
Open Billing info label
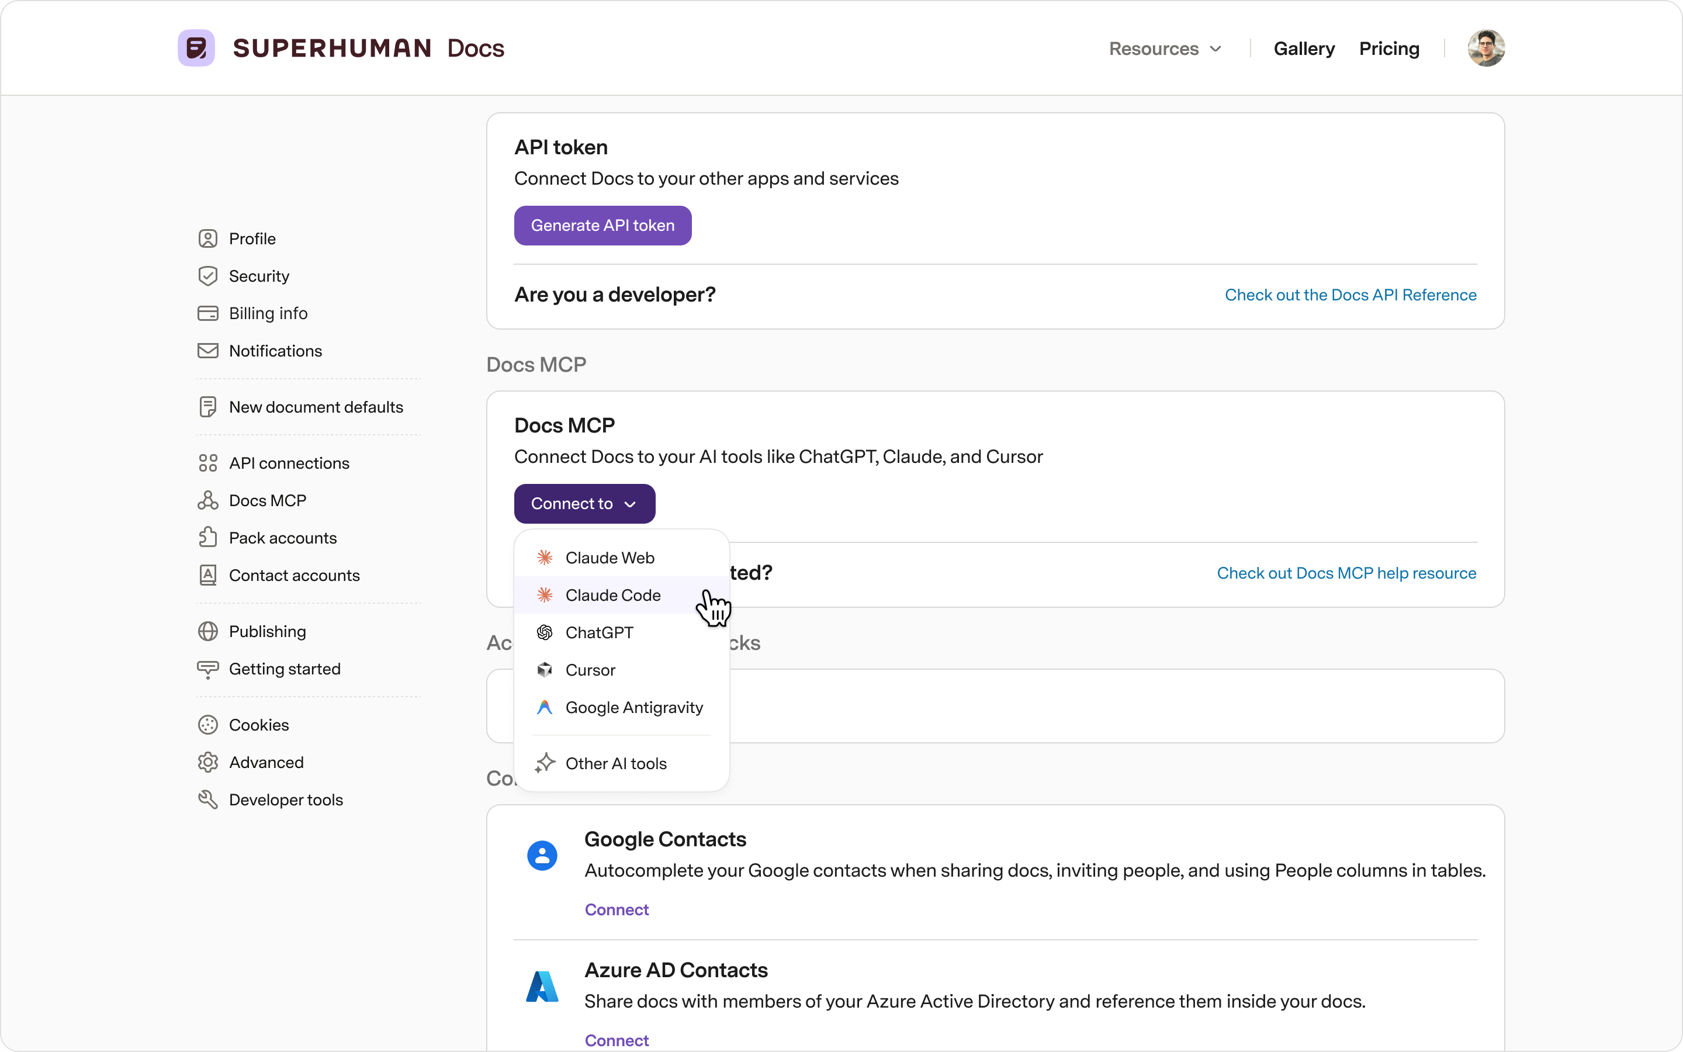click(268, 313)
